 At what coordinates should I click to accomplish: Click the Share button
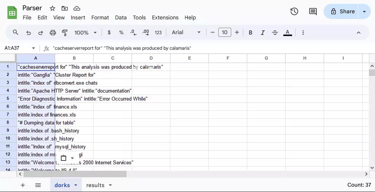[341, 11]
